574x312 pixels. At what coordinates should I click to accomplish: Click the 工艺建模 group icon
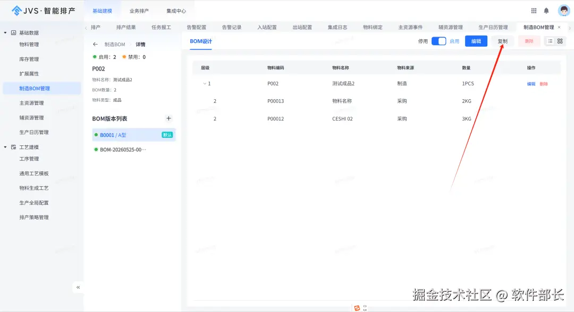13,147
